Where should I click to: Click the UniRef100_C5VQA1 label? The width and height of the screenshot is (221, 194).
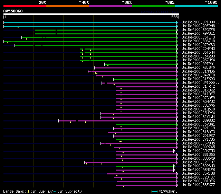pos(198,125)
